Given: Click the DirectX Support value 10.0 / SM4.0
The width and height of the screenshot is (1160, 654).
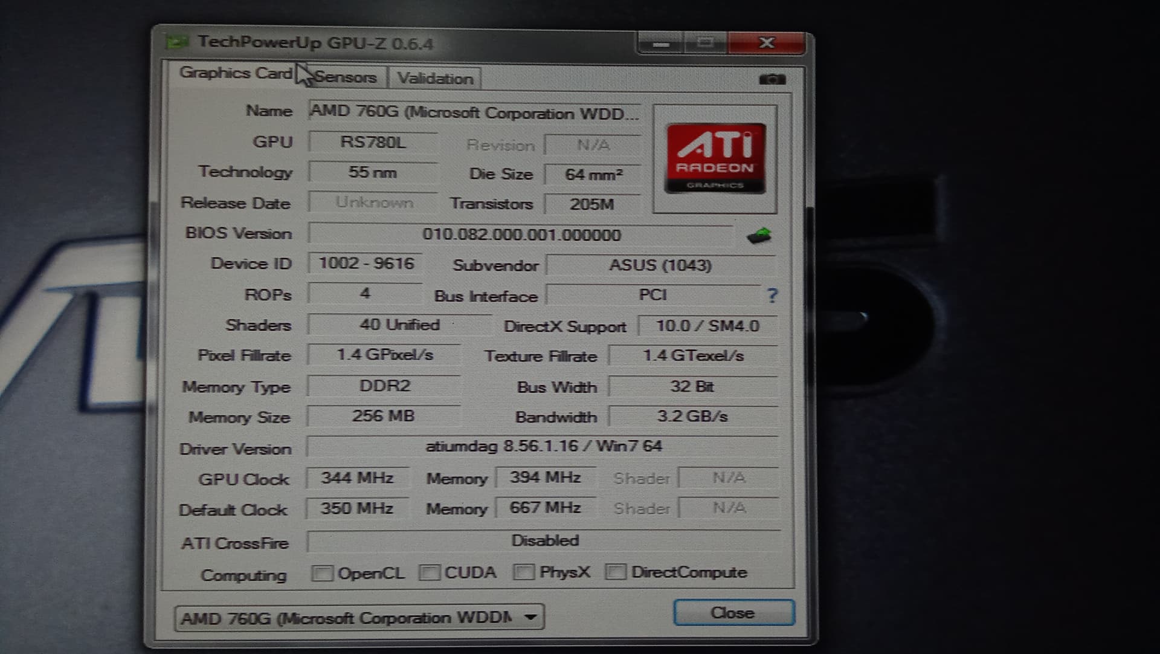Looking at the screenshot, I should click(x=707, y=326).
